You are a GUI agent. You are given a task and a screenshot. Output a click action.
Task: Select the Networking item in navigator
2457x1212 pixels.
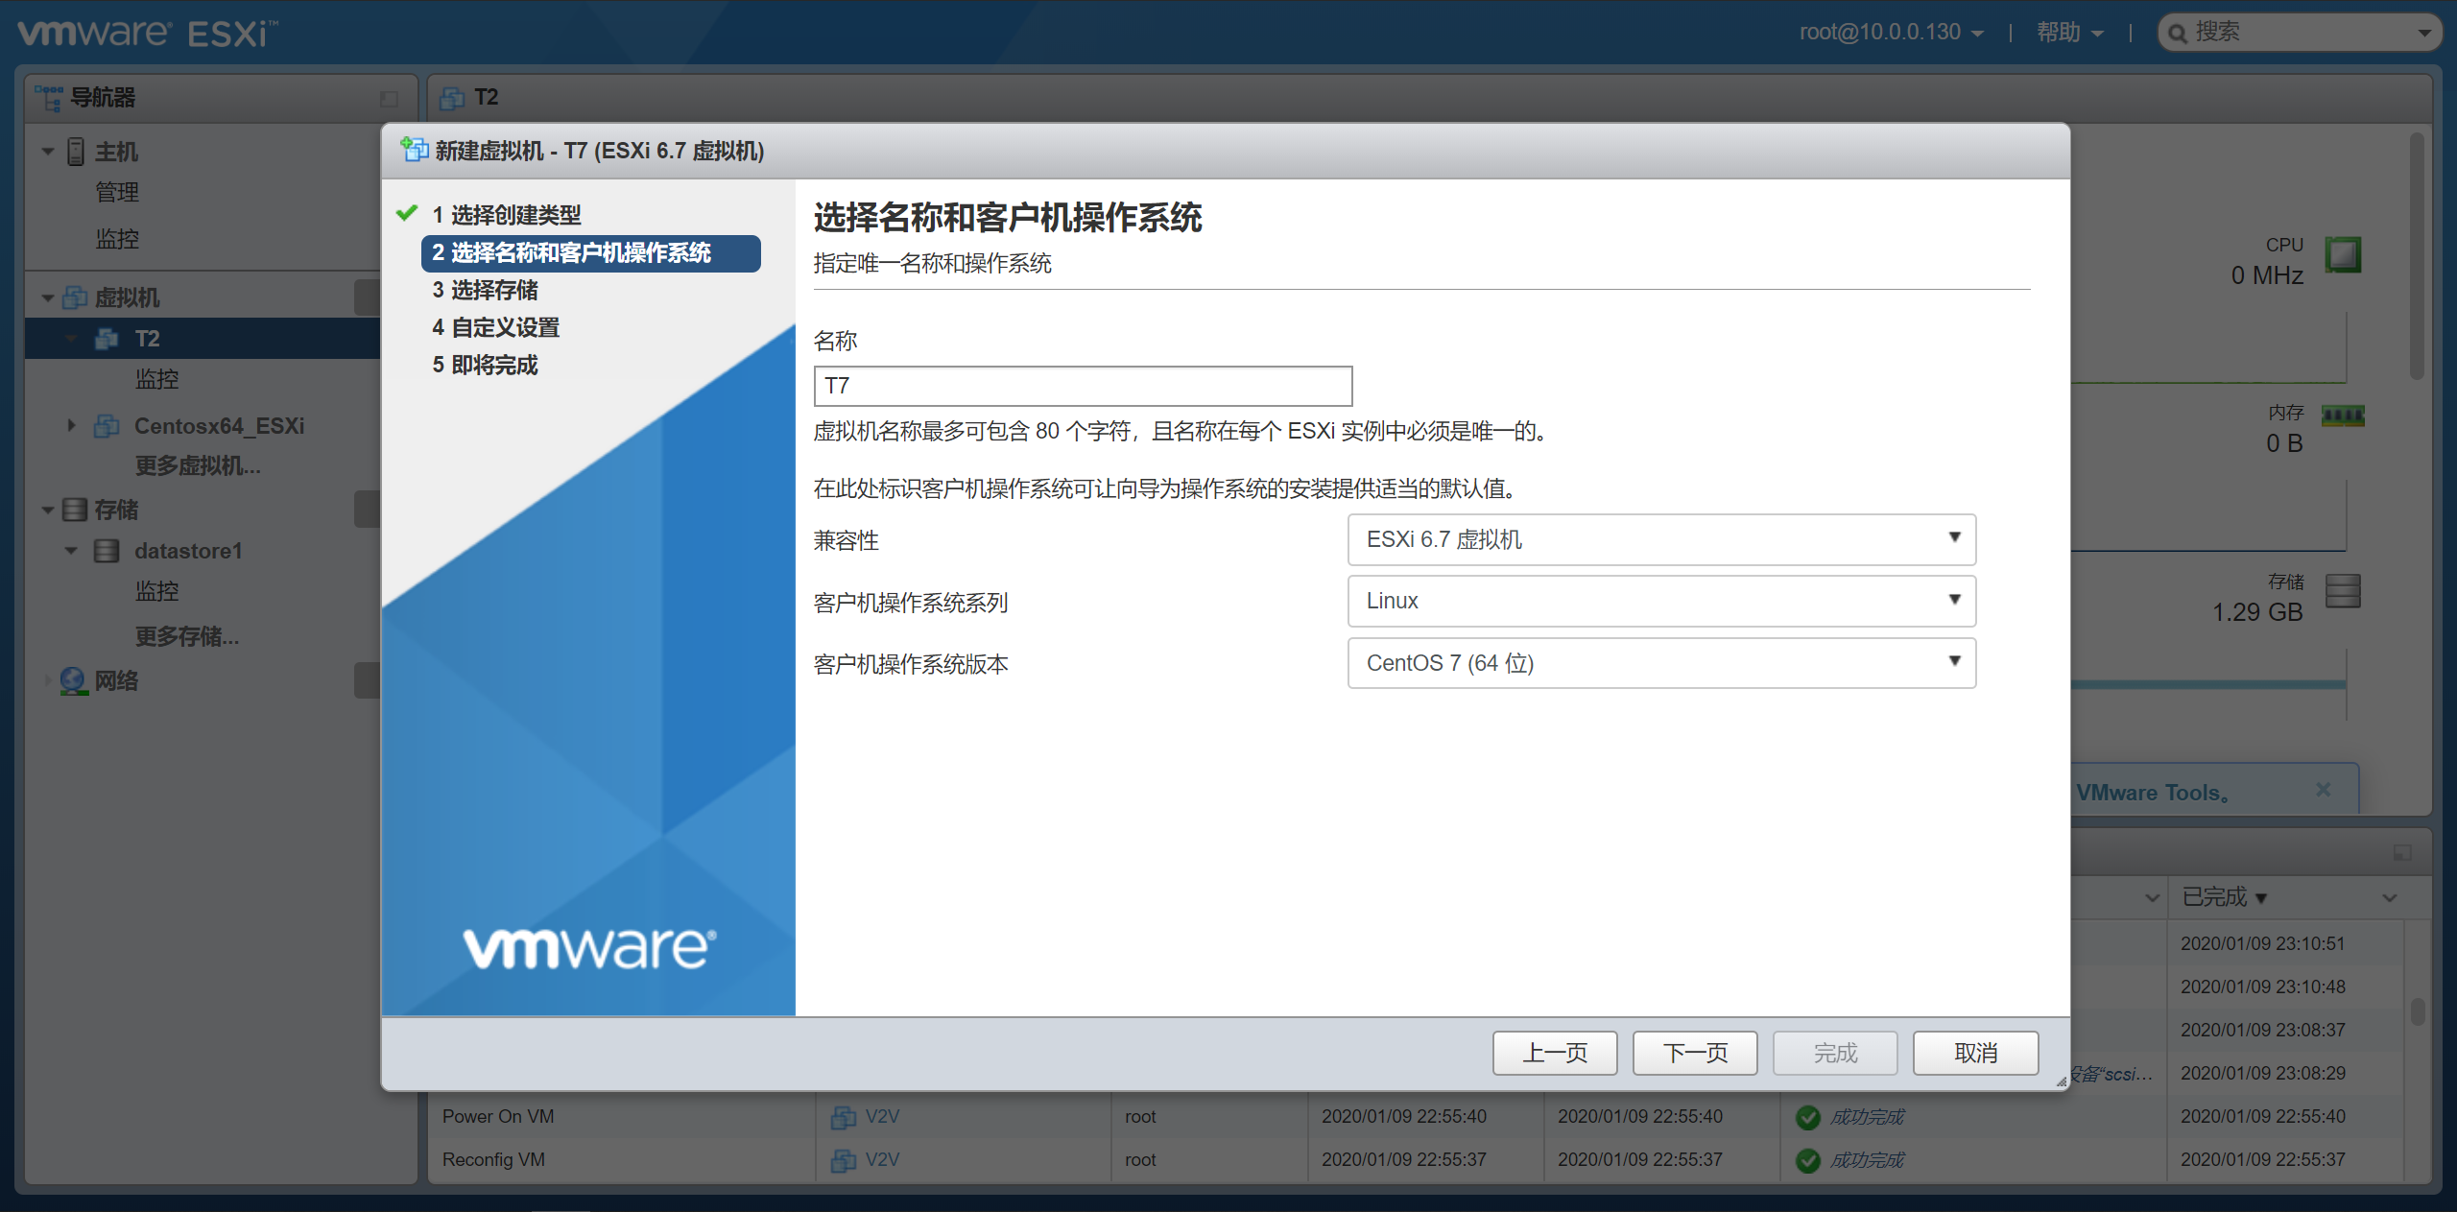point(116,681)
